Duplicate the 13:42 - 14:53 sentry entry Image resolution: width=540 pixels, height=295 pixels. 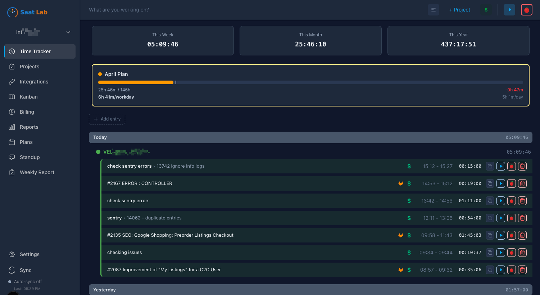point(490,201)
